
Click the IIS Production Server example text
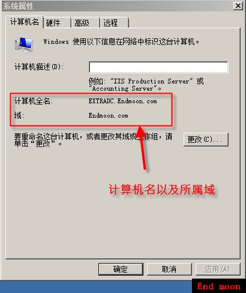[x=151, y=81]
